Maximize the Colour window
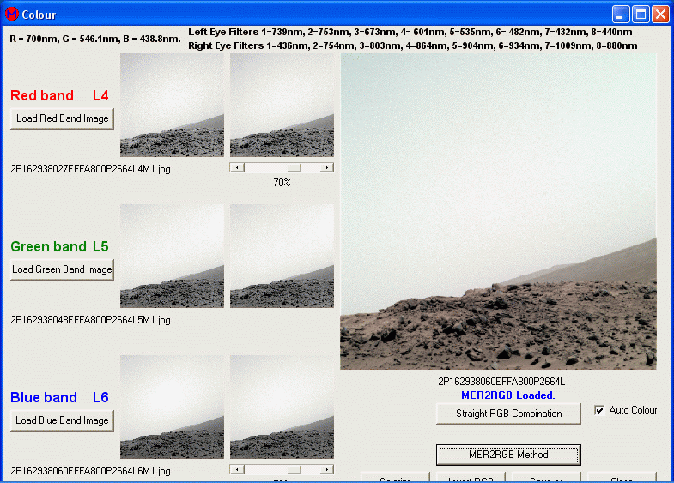The image size is (674, 483). [641, 15]
